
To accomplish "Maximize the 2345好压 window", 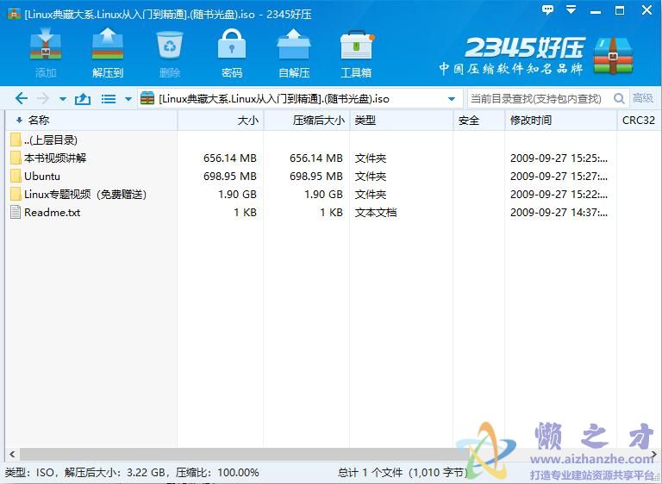I will click(x=620, y=10).
